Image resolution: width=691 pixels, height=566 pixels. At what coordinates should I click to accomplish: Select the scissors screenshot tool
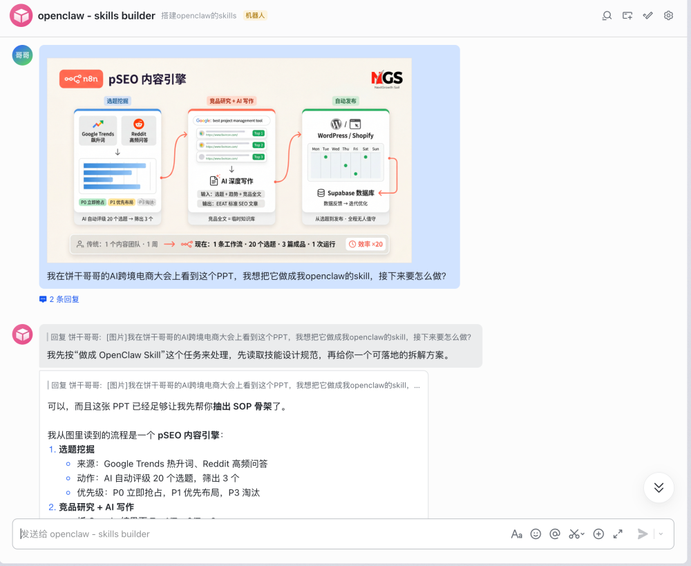click(x=574, y=534)
